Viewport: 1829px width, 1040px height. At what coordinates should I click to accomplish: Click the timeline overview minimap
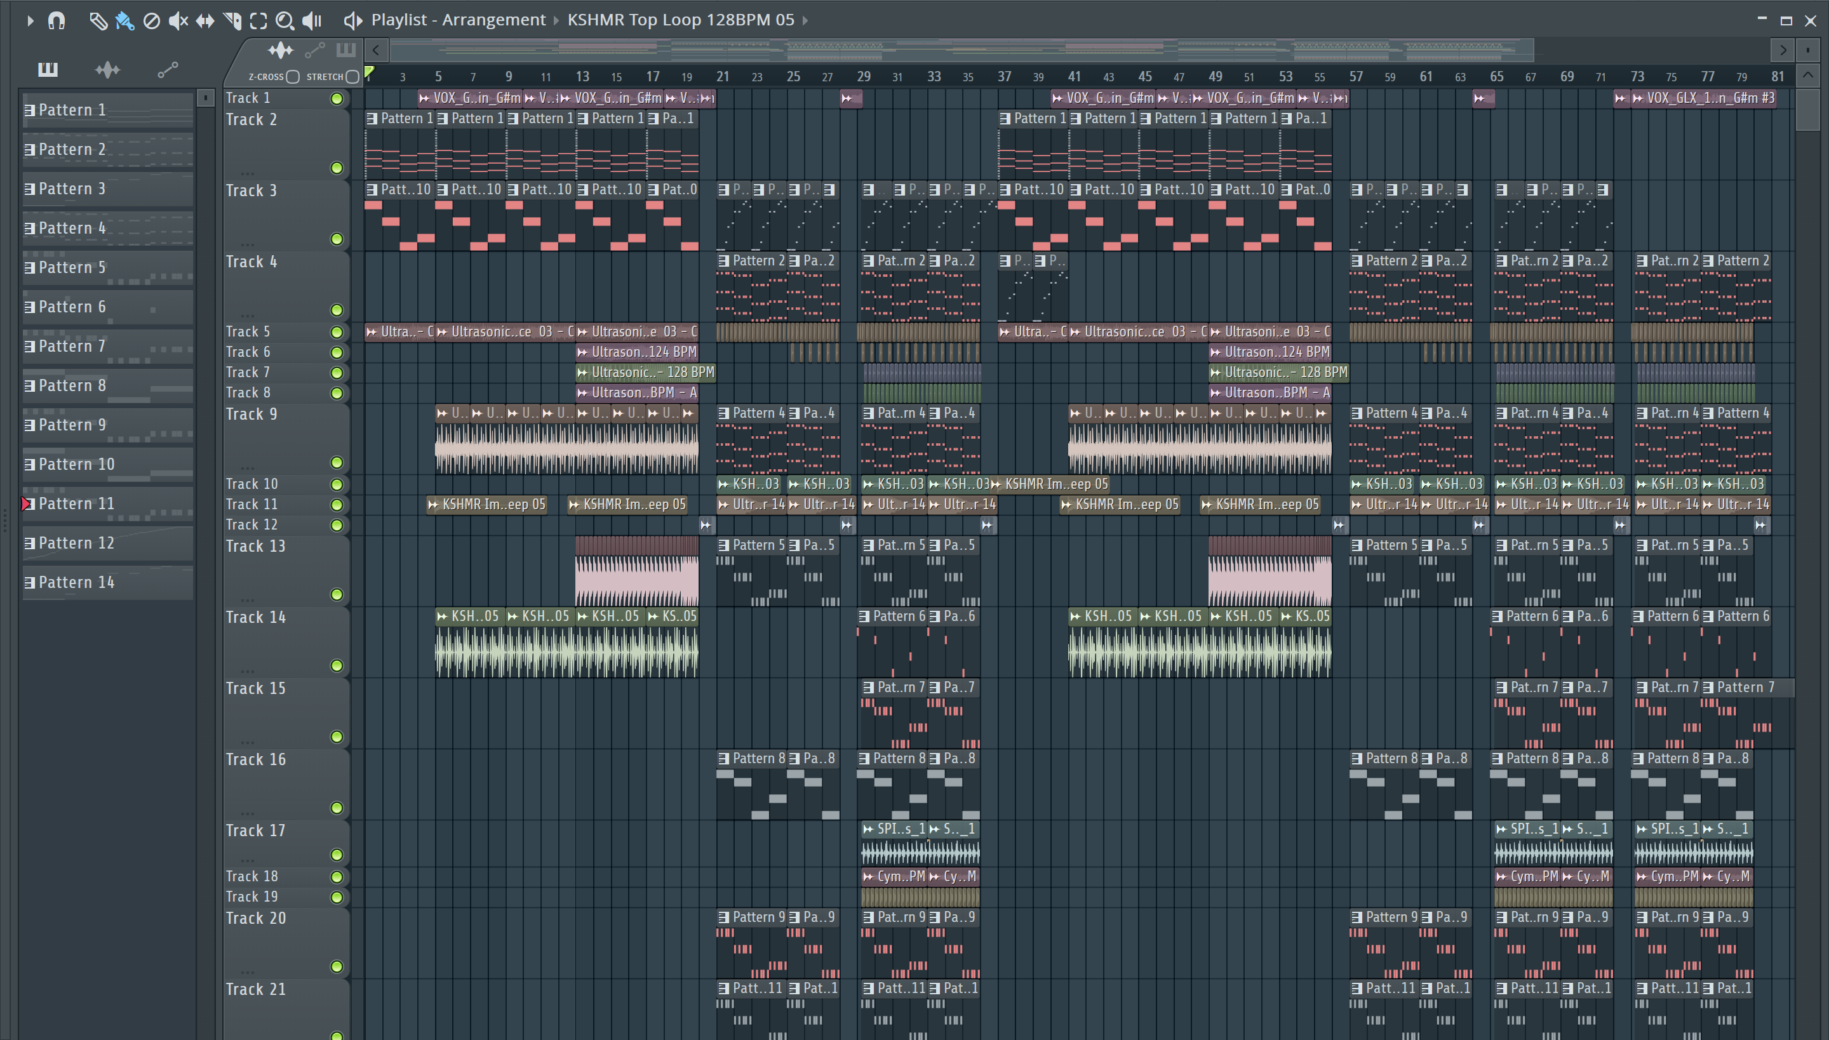click(961, 50)
